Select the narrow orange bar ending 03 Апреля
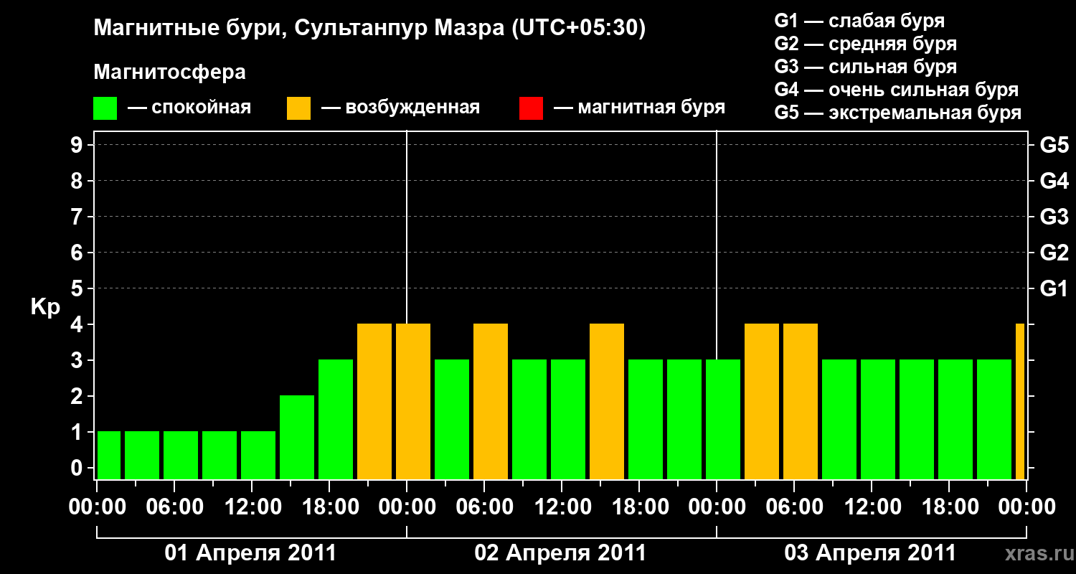 click(1020, 401)
